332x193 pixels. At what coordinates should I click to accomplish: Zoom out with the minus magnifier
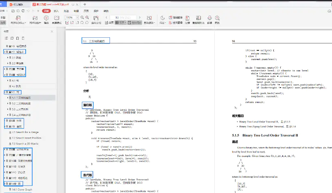coord(82,17)
